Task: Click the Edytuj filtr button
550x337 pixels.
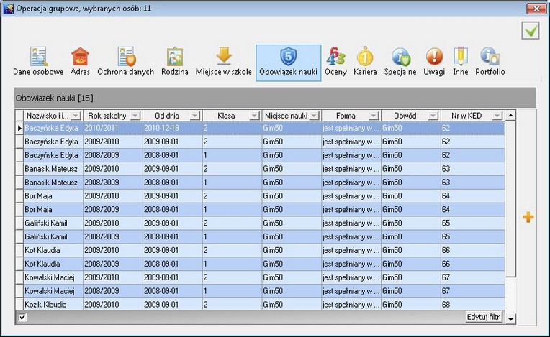Action: click(x=483, y=317)
